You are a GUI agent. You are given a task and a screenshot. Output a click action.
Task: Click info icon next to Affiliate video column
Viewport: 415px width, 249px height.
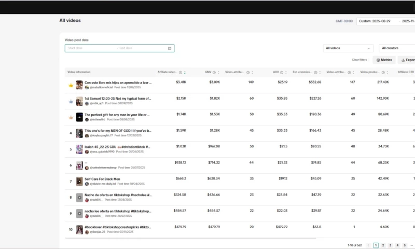pos(180,73)
